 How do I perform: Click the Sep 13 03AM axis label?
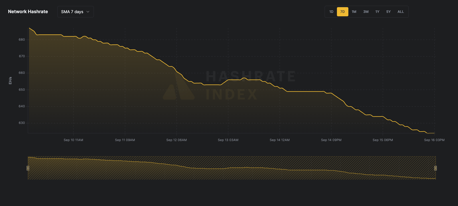pos(228,140)
